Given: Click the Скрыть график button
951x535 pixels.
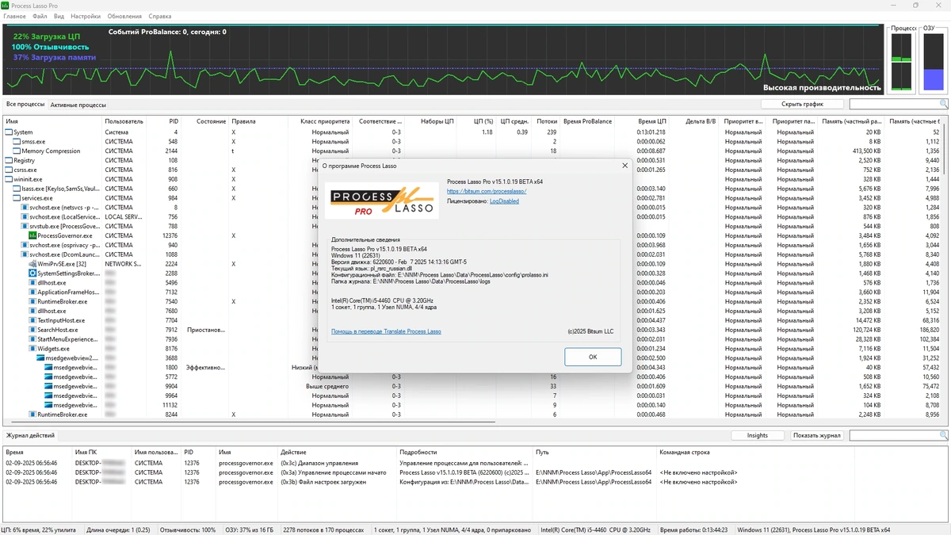Looking at the screenshot, I should [802, 104].
